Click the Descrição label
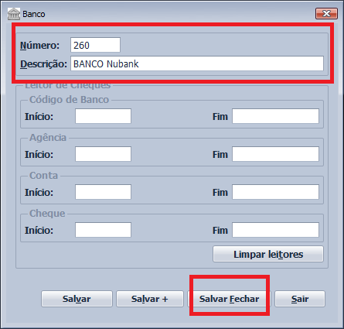This screenshot has width=344, height=329. [43, 63]
